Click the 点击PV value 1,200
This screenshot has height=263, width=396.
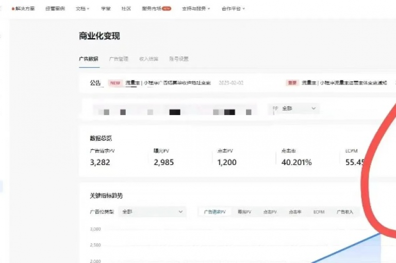227,162
